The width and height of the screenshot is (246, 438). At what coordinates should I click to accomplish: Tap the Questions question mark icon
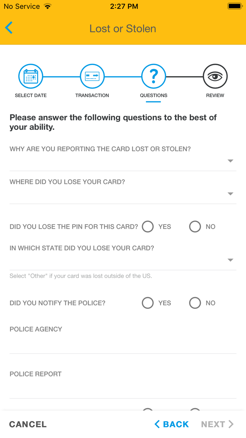[x=154, y=76]
